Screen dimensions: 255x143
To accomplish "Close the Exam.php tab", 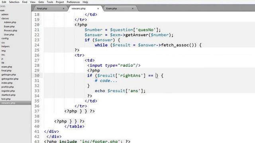I will pyautogui.click(x=133, y=8).
